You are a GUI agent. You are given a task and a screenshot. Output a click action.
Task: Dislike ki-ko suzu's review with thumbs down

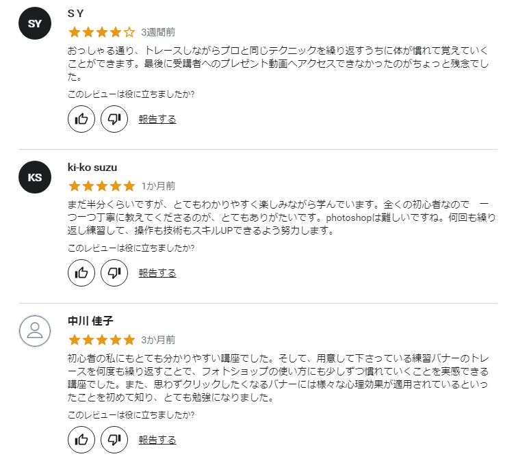click(x=114, y=273)
